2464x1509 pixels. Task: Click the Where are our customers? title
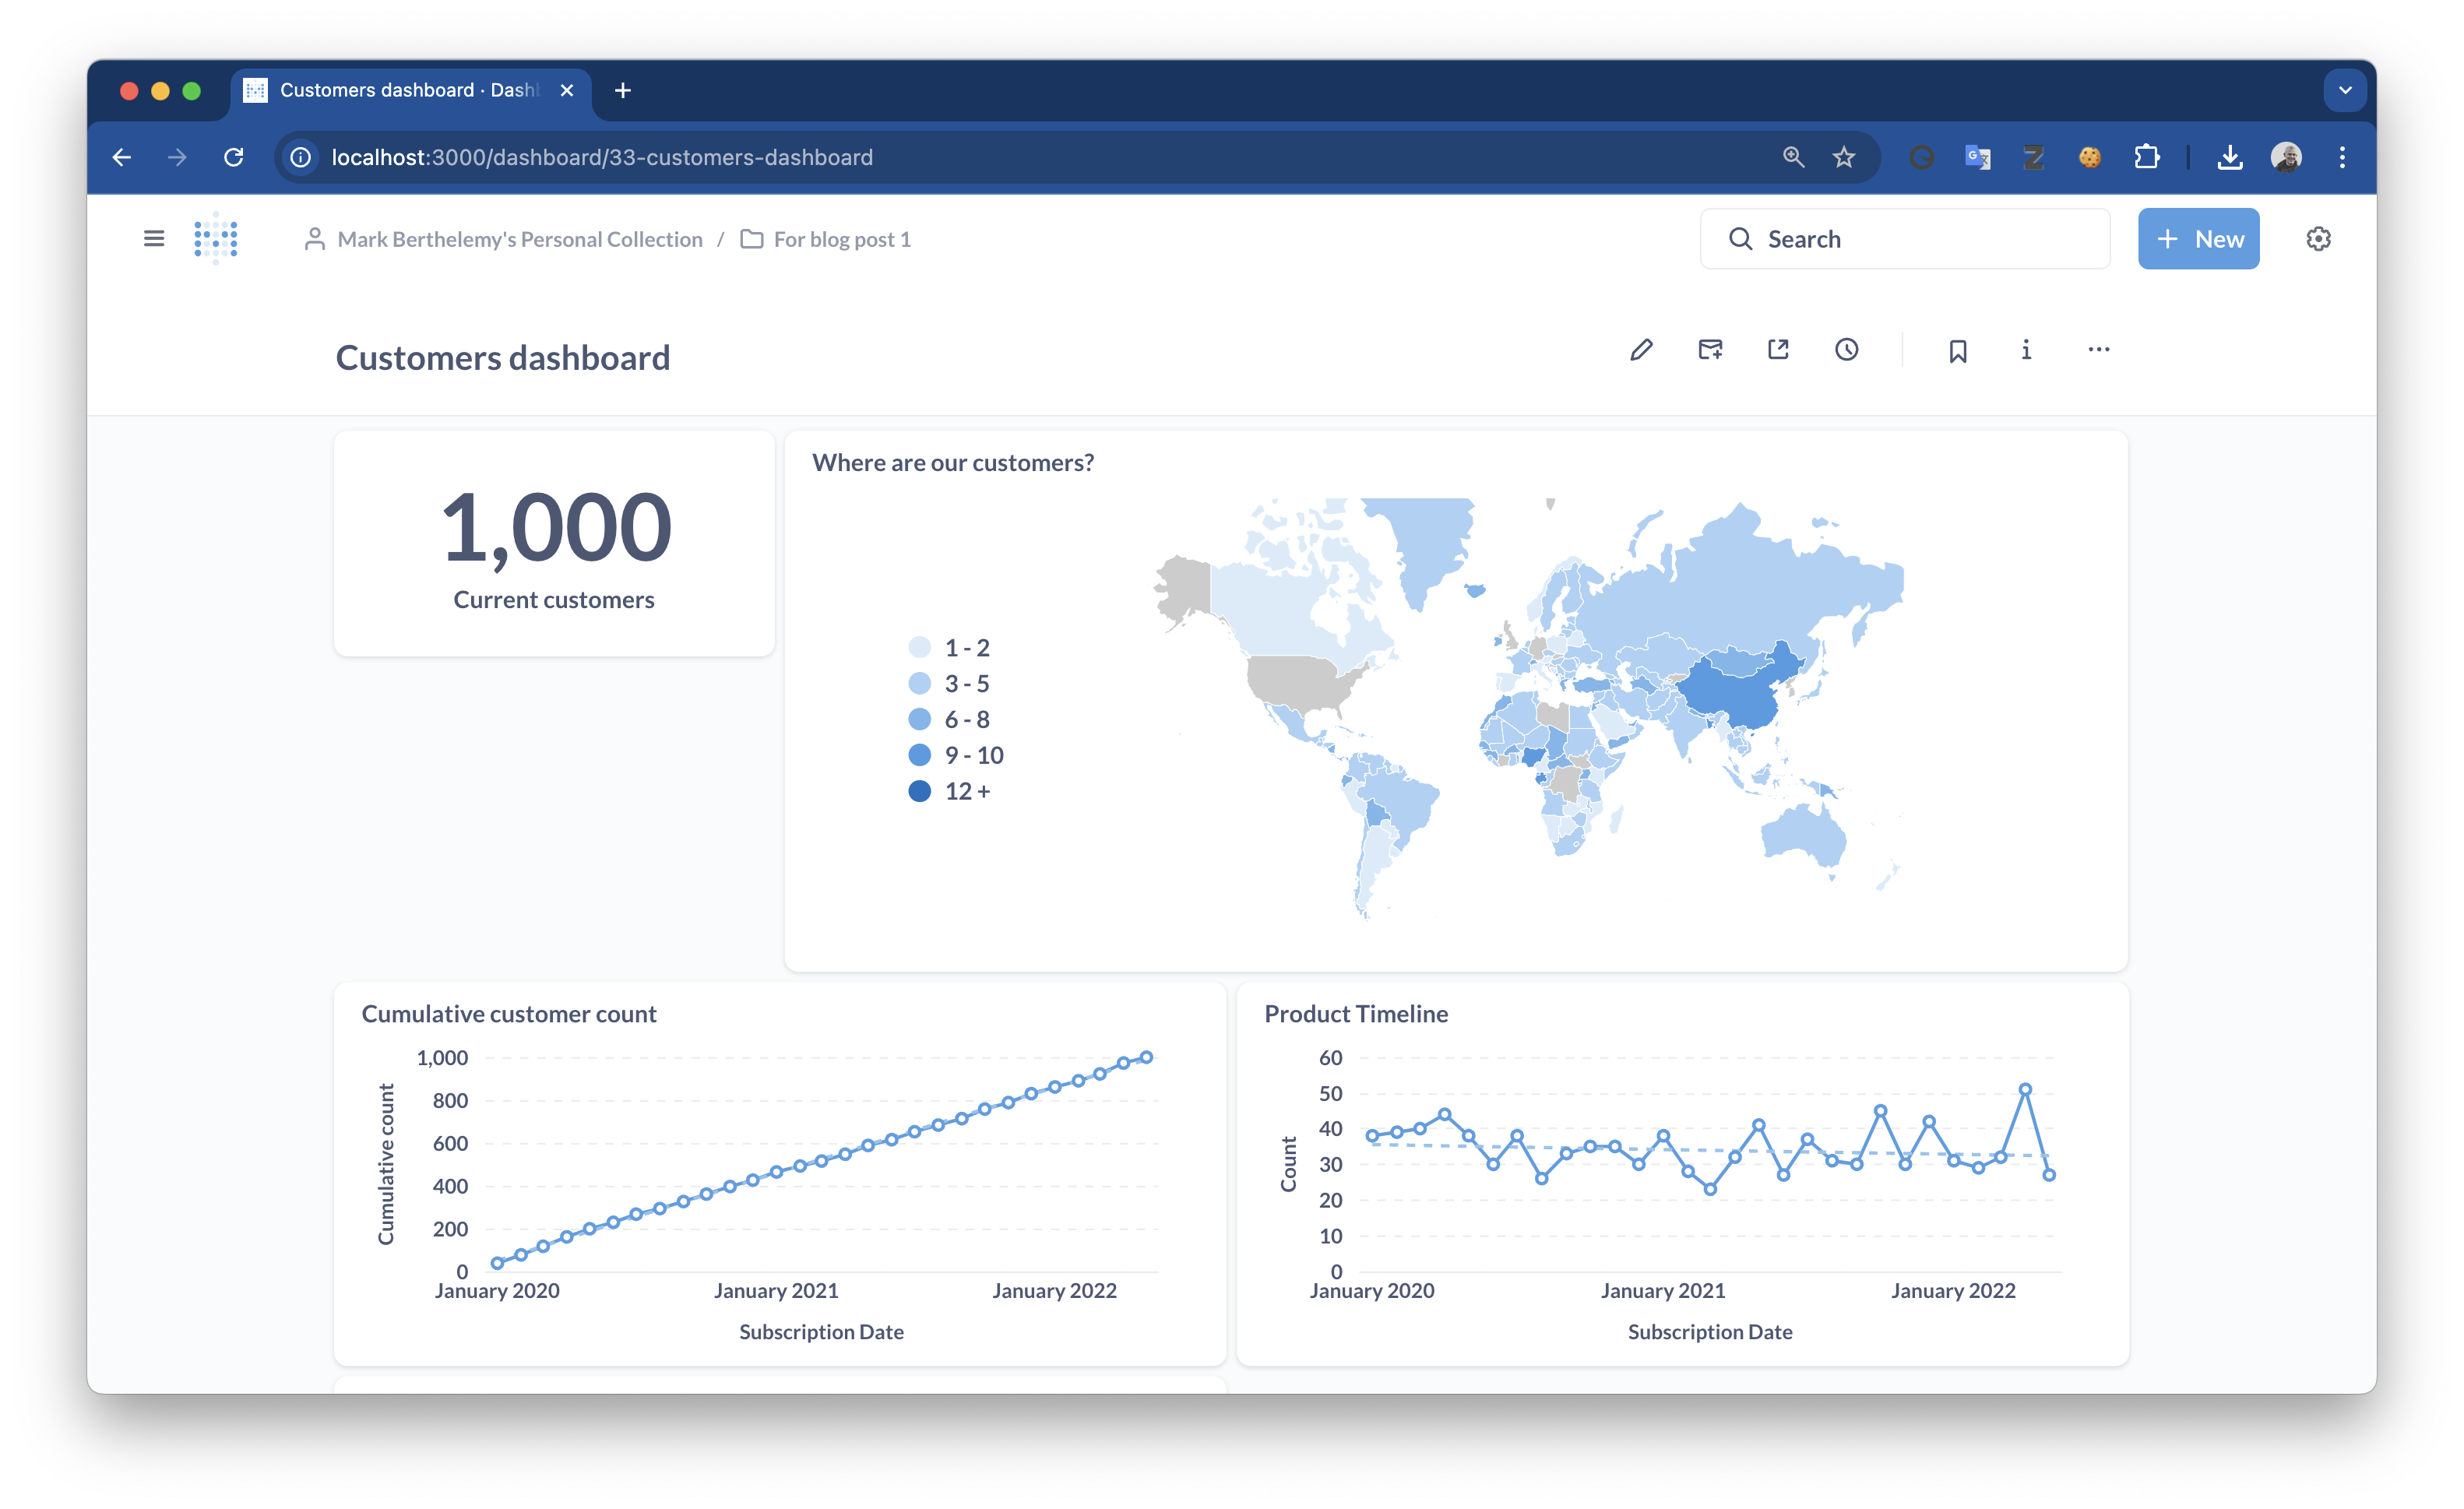point(953,462)
